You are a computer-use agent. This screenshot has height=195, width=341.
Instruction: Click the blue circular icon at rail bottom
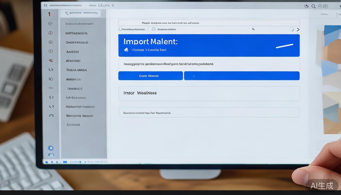pyautogui.click(x=50, y=148)
